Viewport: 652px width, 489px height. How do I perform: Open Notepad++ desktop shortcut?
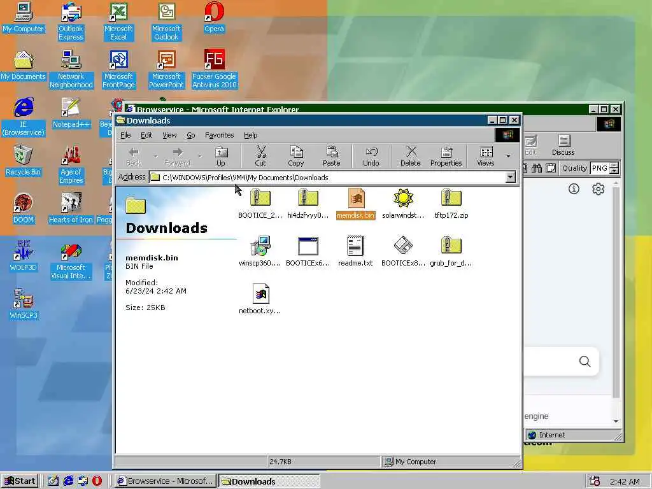(71, 113)
